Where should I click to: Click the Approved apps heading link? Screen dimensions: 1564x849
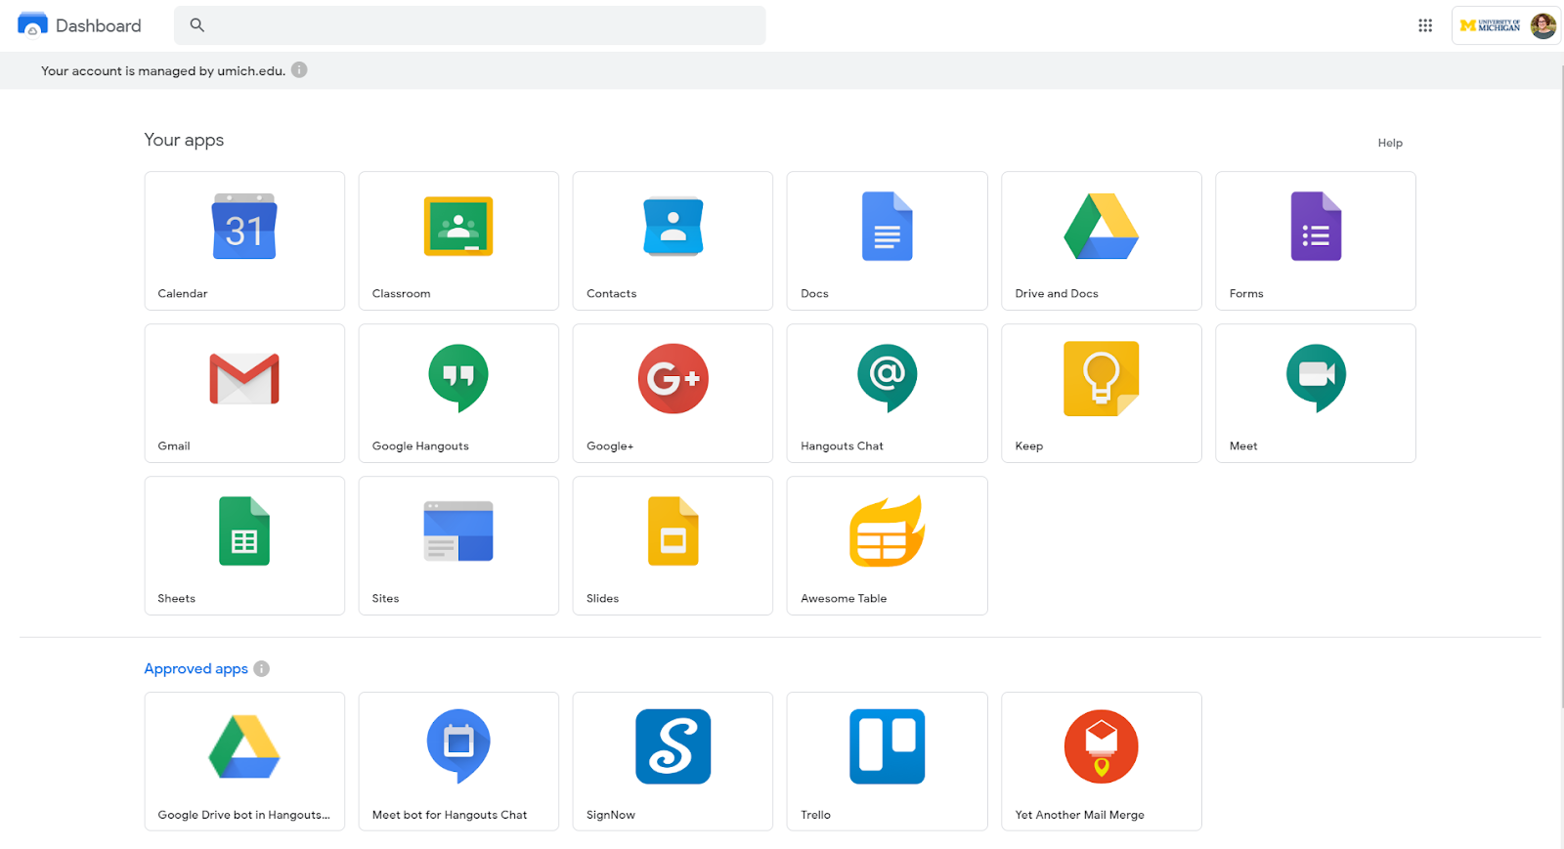(195, 669)
